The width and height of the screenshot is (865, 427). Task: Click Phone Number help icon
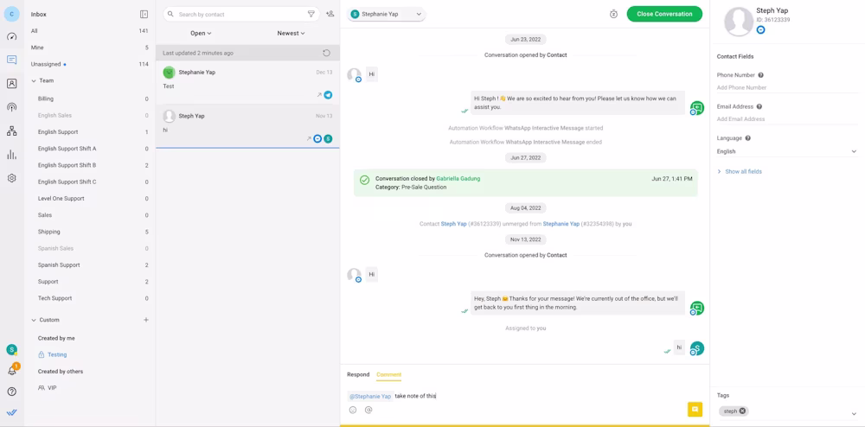coord(760,75)
